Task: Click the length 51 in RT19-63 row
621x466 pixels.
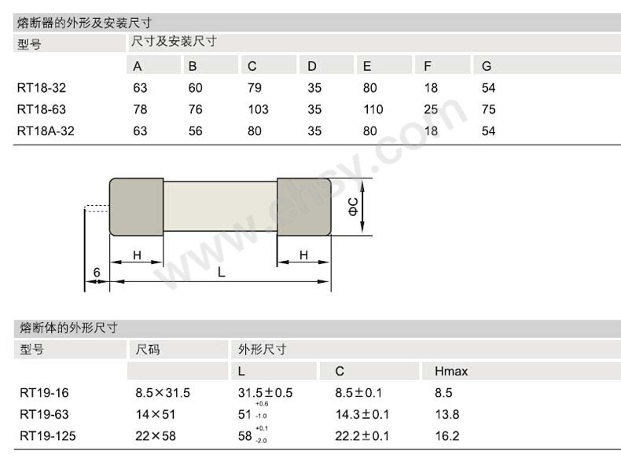Action: point(244,415)
